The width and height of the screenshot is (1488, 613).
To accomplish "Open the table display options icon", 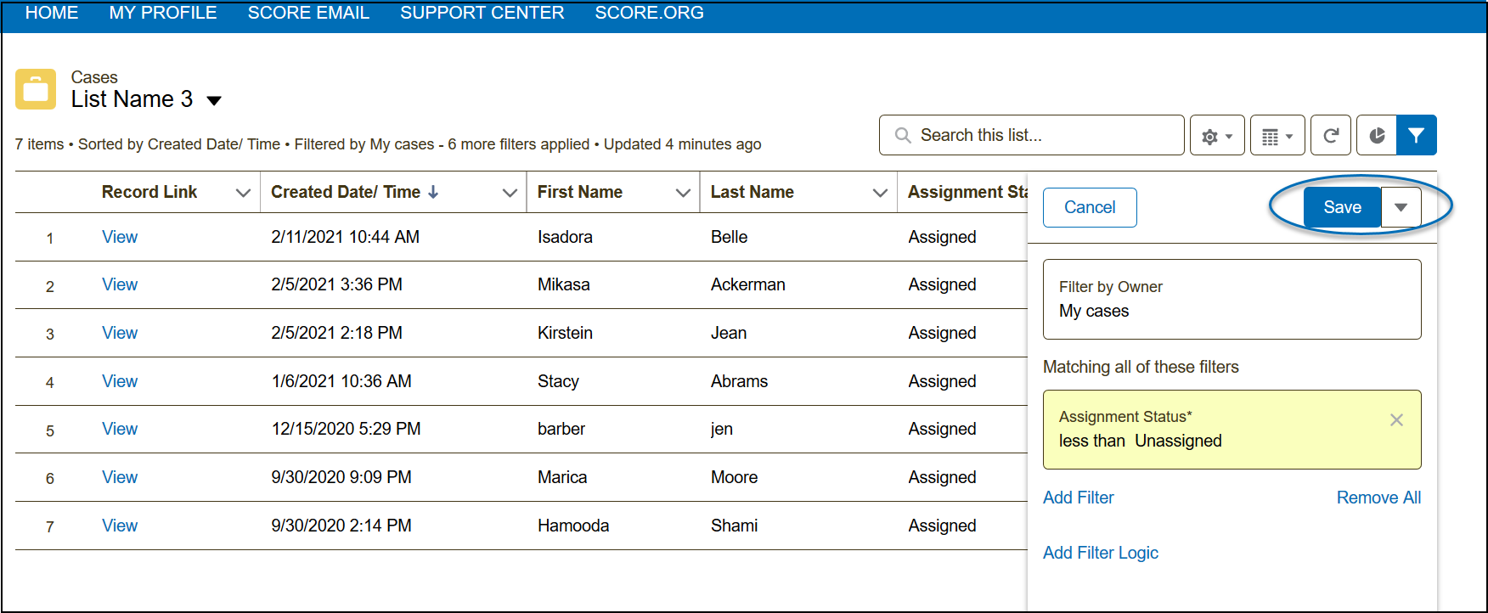I will pyautogui.click(x=1277, y=136).
